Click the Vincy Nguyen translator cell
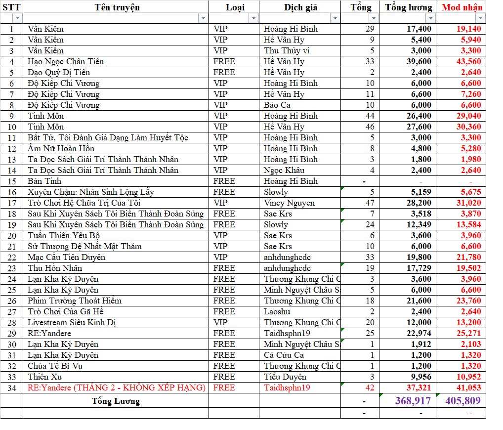Viewport: 503px width, 430px height. [289, 203]
